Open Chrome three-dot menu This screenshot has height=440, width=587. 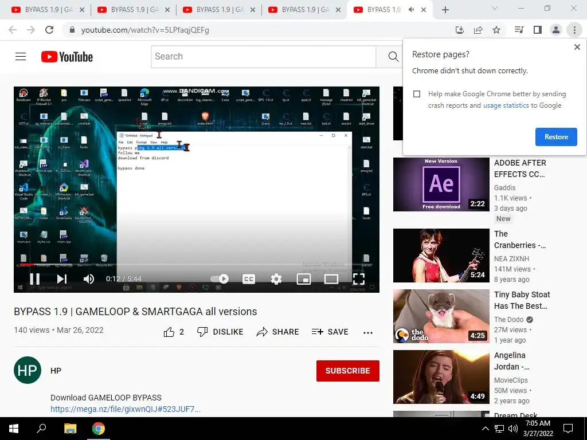click(x=574, y=30)
